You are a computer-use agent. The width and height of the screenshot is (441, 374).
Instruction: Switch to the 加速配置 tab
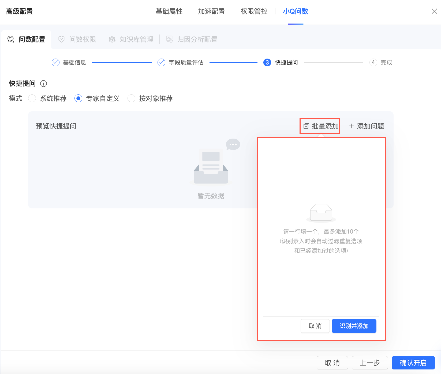pyautogui.click(x=211, y=11)
